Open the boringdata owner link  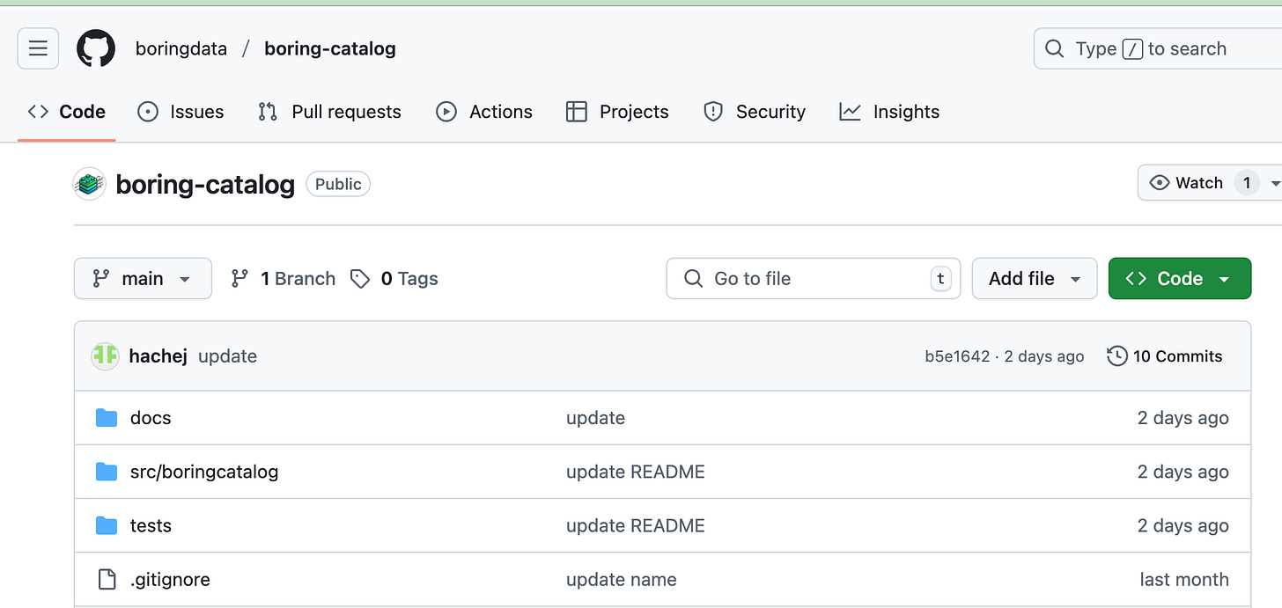pos(181,48)
